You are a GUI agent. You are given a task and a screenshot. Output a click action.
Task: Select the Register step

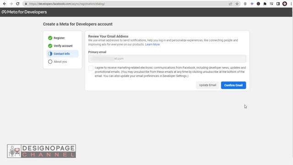click(x=59, y=38)
